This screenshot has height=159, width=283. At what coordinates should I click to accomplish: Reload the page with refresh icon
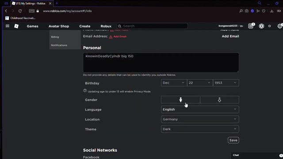(20, 11)
